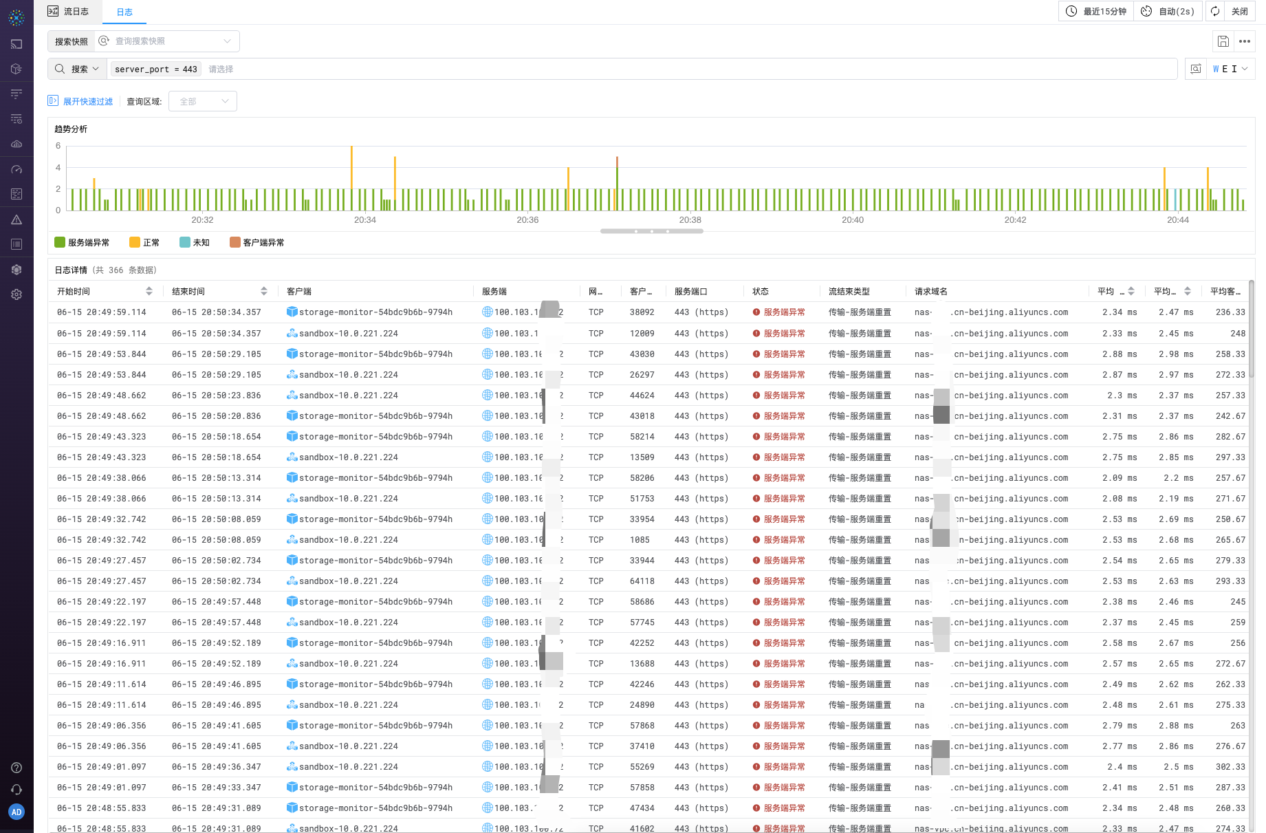Click the save icon at top right
Viewport: 1266px width, 833px height.
click(1223, 41)
